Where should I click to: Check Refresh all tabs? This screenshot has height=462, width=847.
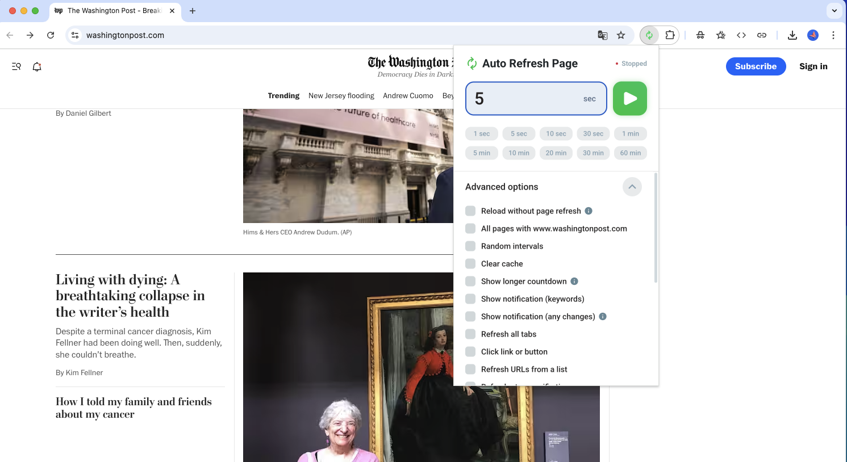click(470, 334)
